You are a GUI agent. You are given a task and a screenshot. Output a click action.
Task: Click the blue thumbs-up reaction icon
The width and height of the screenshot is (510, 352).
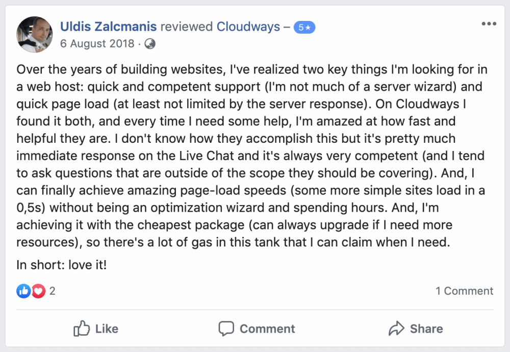coord(23,291)
